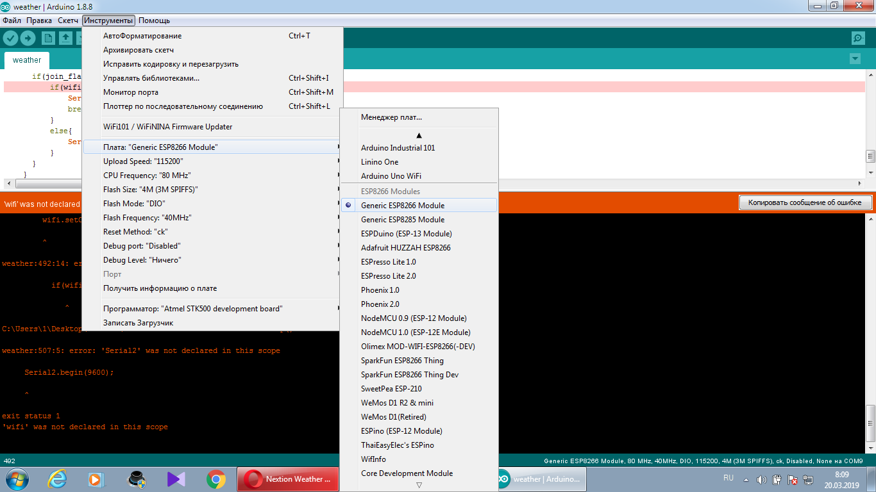Select Olimex MOD-WIFI-ESP8266(-DEV) board
876x492 pixels.
(419, 347)
